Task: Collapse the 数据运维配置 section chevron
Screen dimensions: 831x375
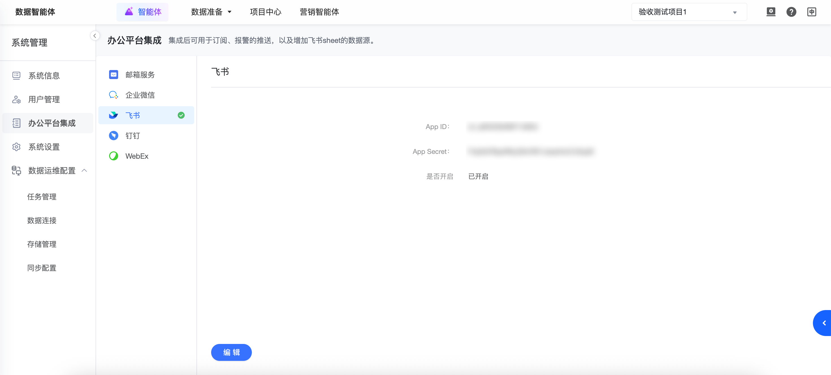Action: pos(85,171)
